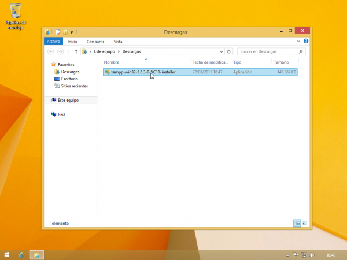Expand the ribbon using the chevron
The height and width of the screenshot is (260, 347).
(x=298, y=41)
